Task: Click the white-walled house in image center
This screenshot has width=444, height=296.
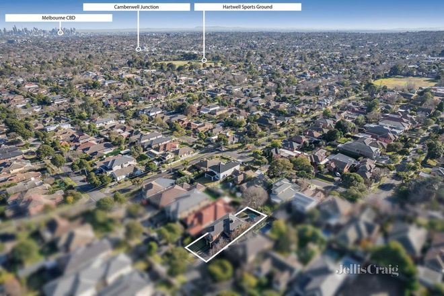Action: tap(222, 170)
